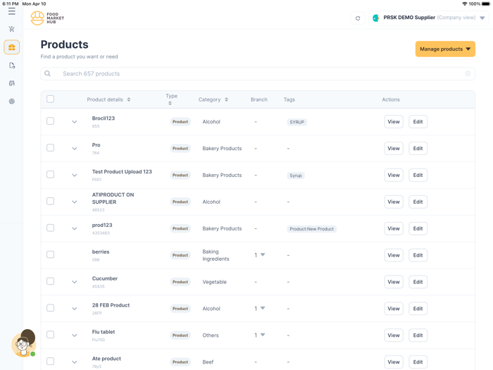Edit the Test Product Upload 123 product
Screen dimensions: 493x370
pos(418,175)
